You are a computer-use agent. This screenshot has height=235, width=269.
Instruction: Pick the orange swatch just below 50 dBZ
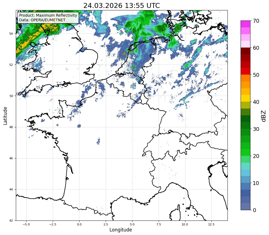coord(246,78)
